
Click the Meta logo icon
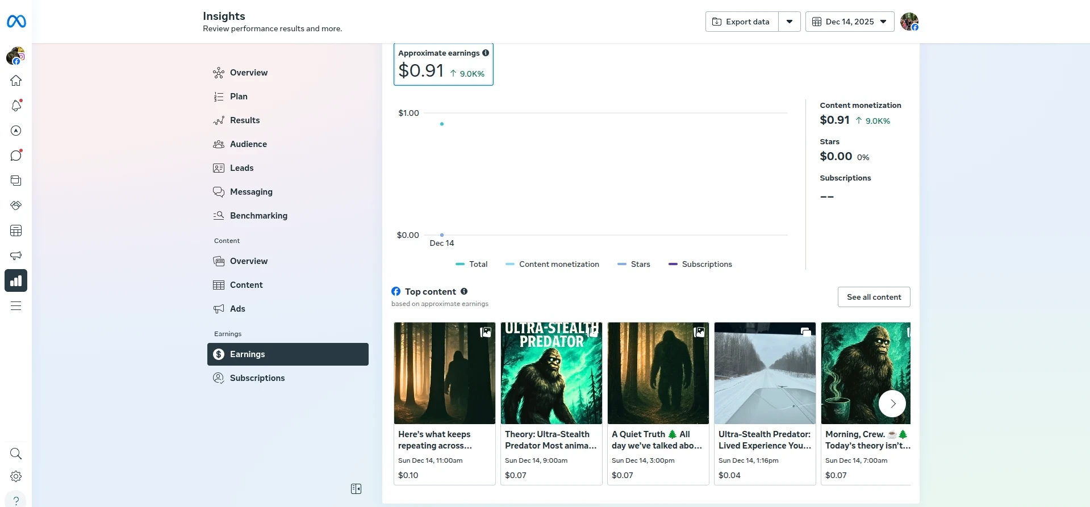[x=16, y=22]
